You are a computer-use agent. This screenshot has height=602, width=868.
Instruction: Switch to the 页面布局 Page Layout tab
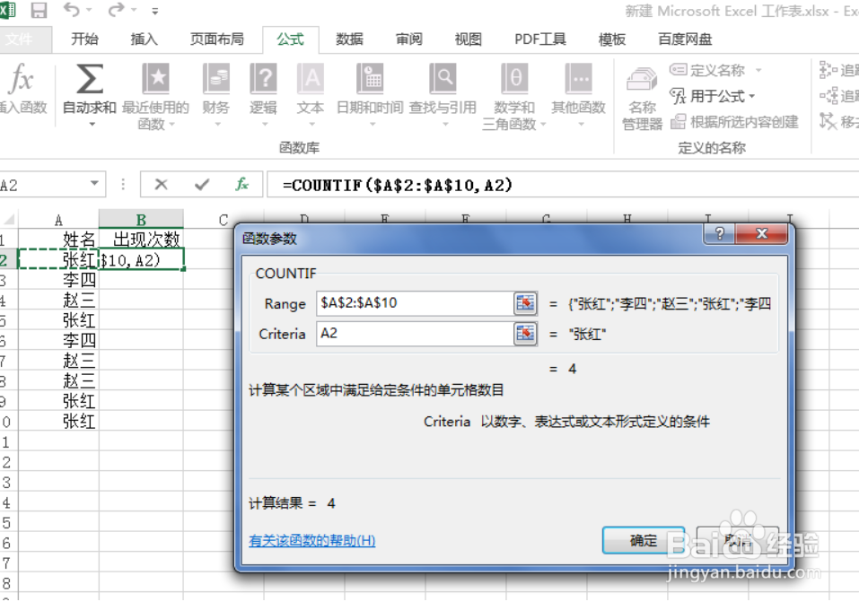(216, 39)
